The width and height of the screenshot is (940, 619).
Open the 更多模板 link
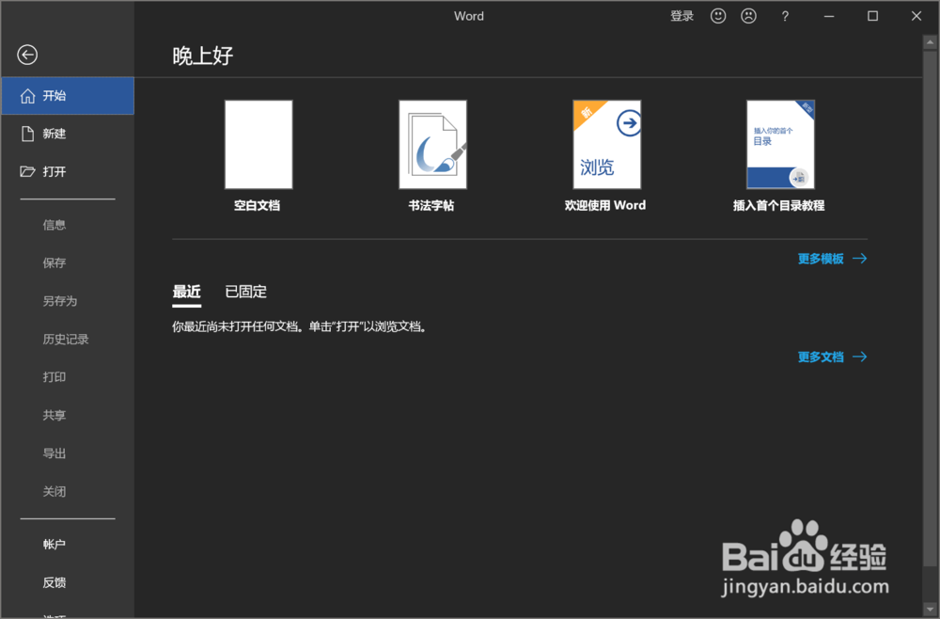[x=820, y=259]
